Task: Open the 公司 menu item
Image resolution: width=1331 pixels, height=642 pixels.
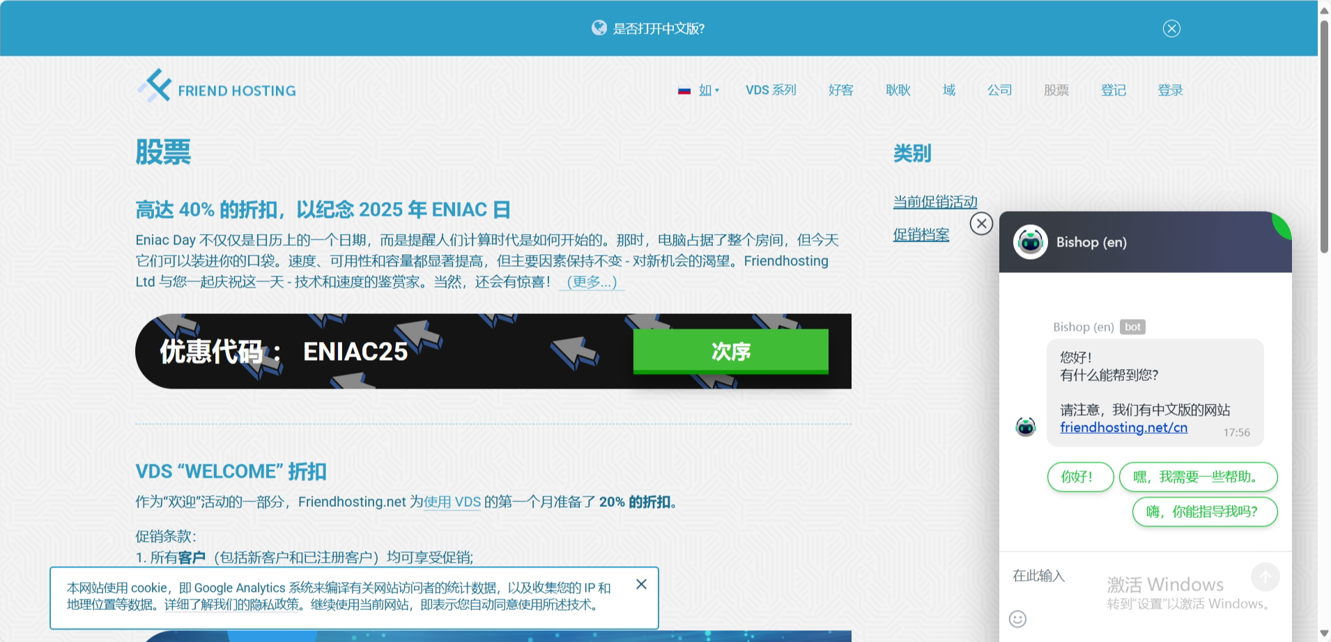Action: click(x=999, y=91)
